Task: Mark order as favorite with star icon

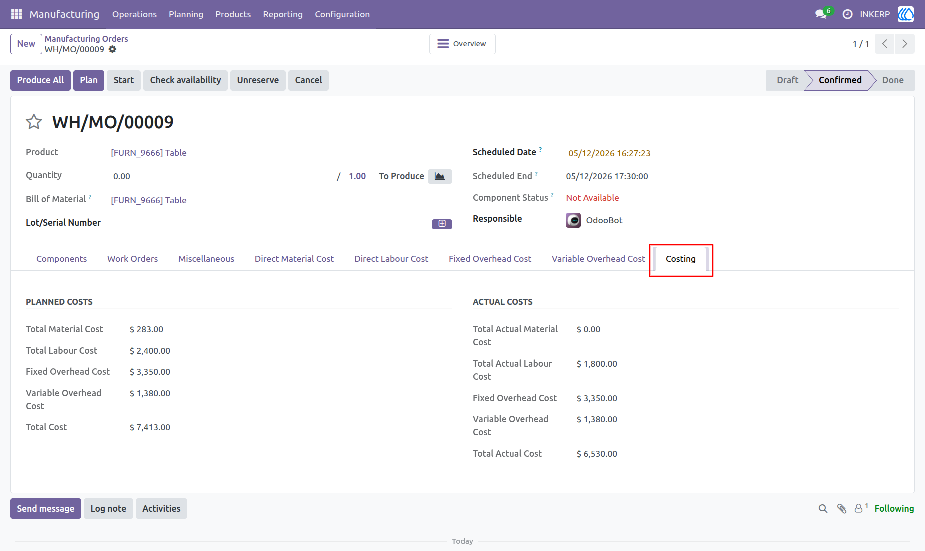Action: pyautogui.click(x=34, y=122)
